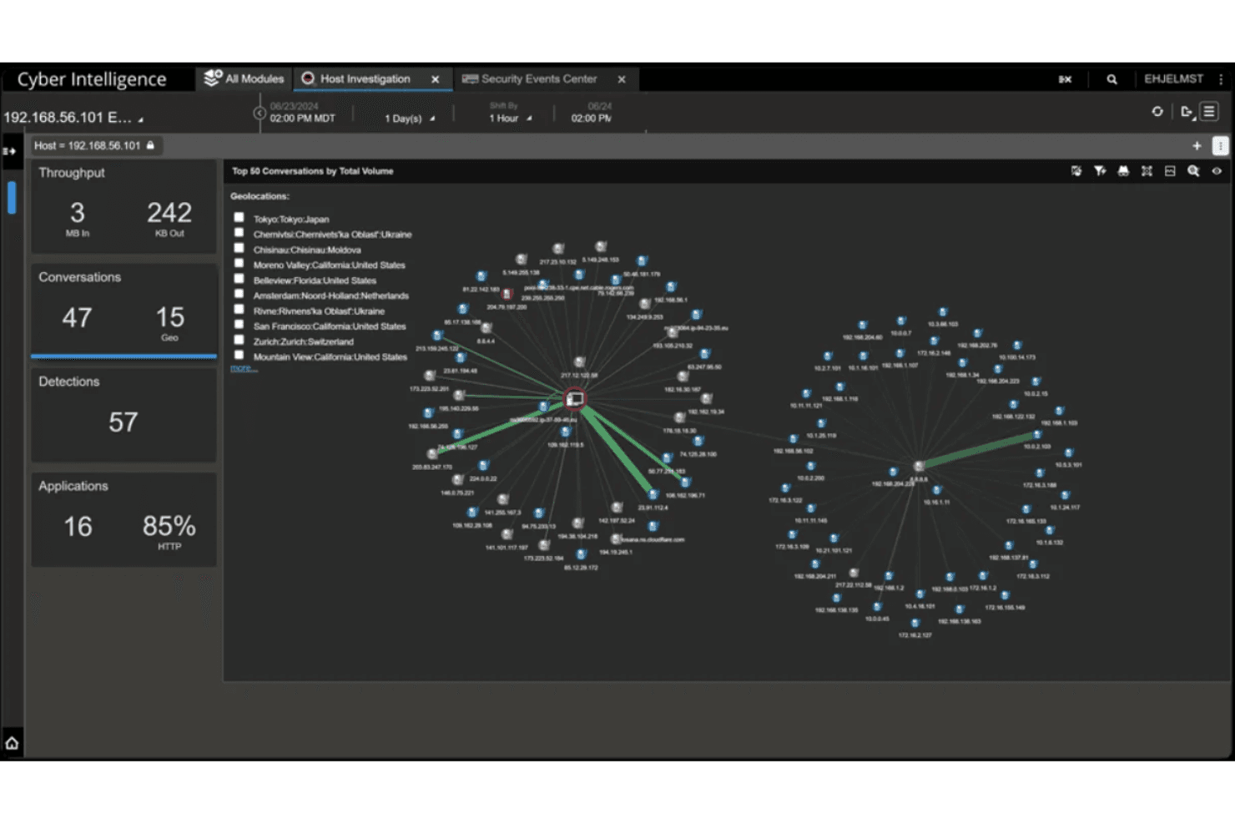
Task: Expand the 192.168.56.101 host dropdown
Action: [73, 118]
